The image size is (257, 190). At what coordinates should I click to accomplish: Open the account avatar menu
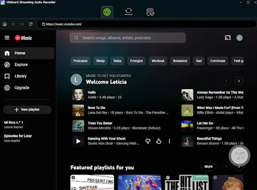tap(239, 38)
